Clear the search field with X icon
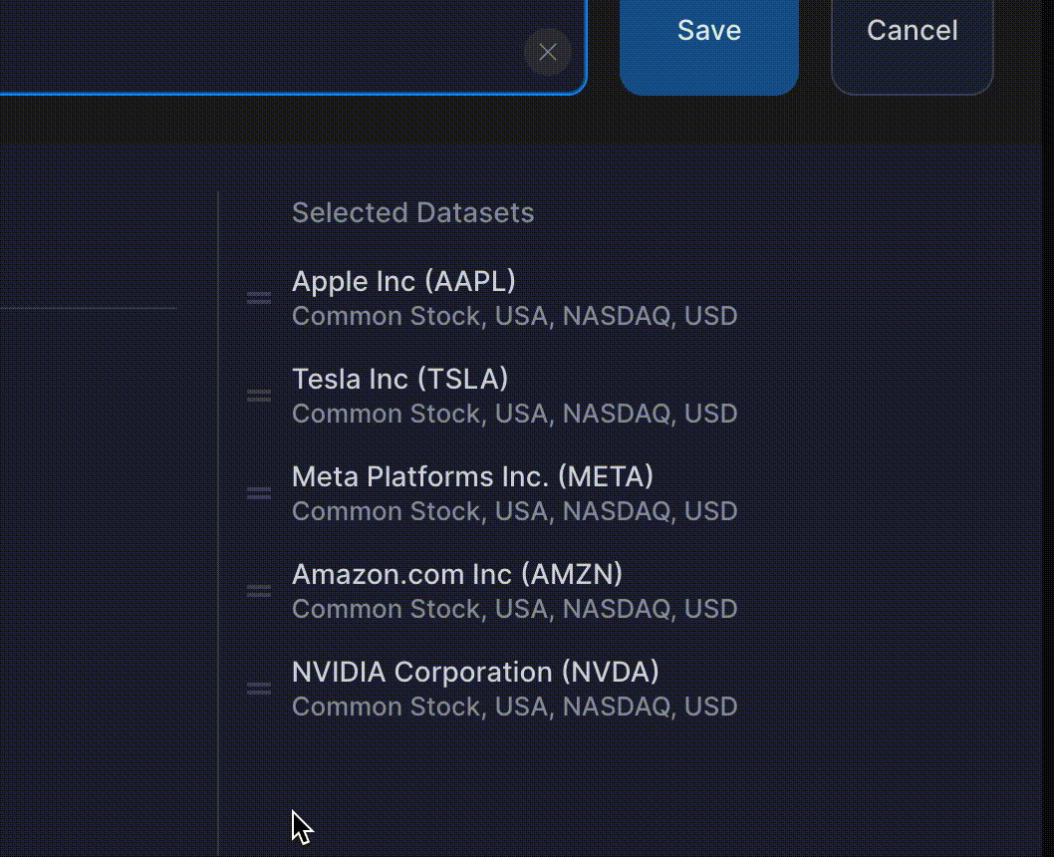The width and height of the screenshot is (1054, 857). click(x=548, y=52)
